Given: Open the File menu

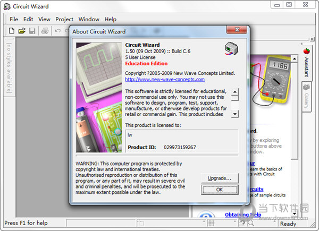Looking at the screenshot, I should coord(14,19).
